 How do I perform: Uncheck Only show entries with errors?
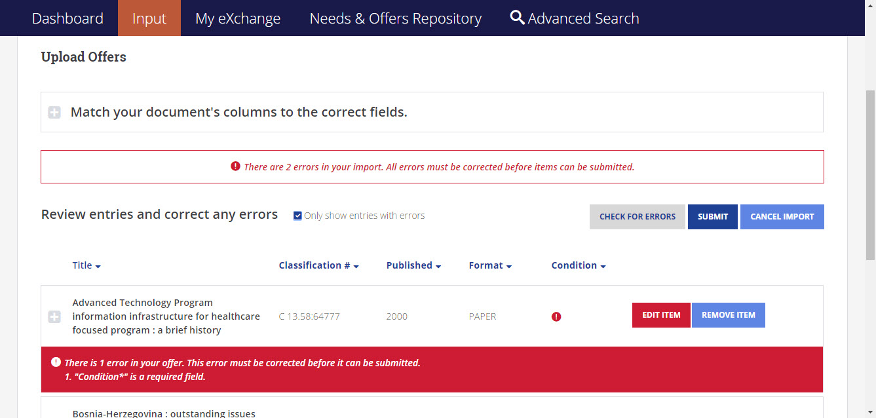(x=297, y=216)
